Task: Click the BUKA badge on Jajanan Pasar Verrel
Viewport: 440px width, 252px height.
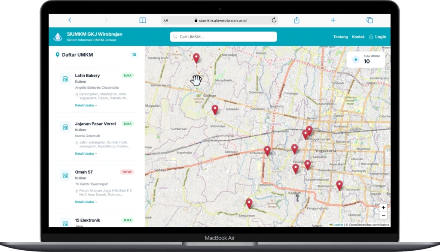Action: (x=127, y=123)
